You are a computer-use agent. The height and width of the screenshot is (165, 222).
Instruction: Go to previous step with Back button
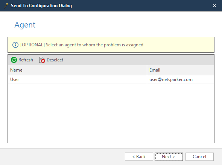(139, 157)
